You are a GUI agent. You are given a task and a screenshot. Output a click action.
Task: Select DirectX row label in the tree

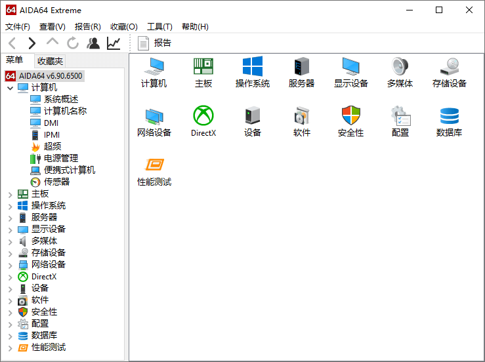(x=44, y=277)
